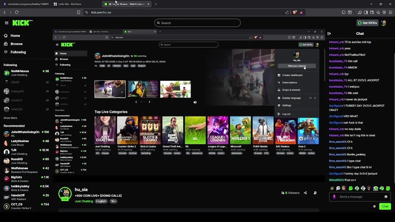
Task: Bookmark this page
Action: (78, 12)
